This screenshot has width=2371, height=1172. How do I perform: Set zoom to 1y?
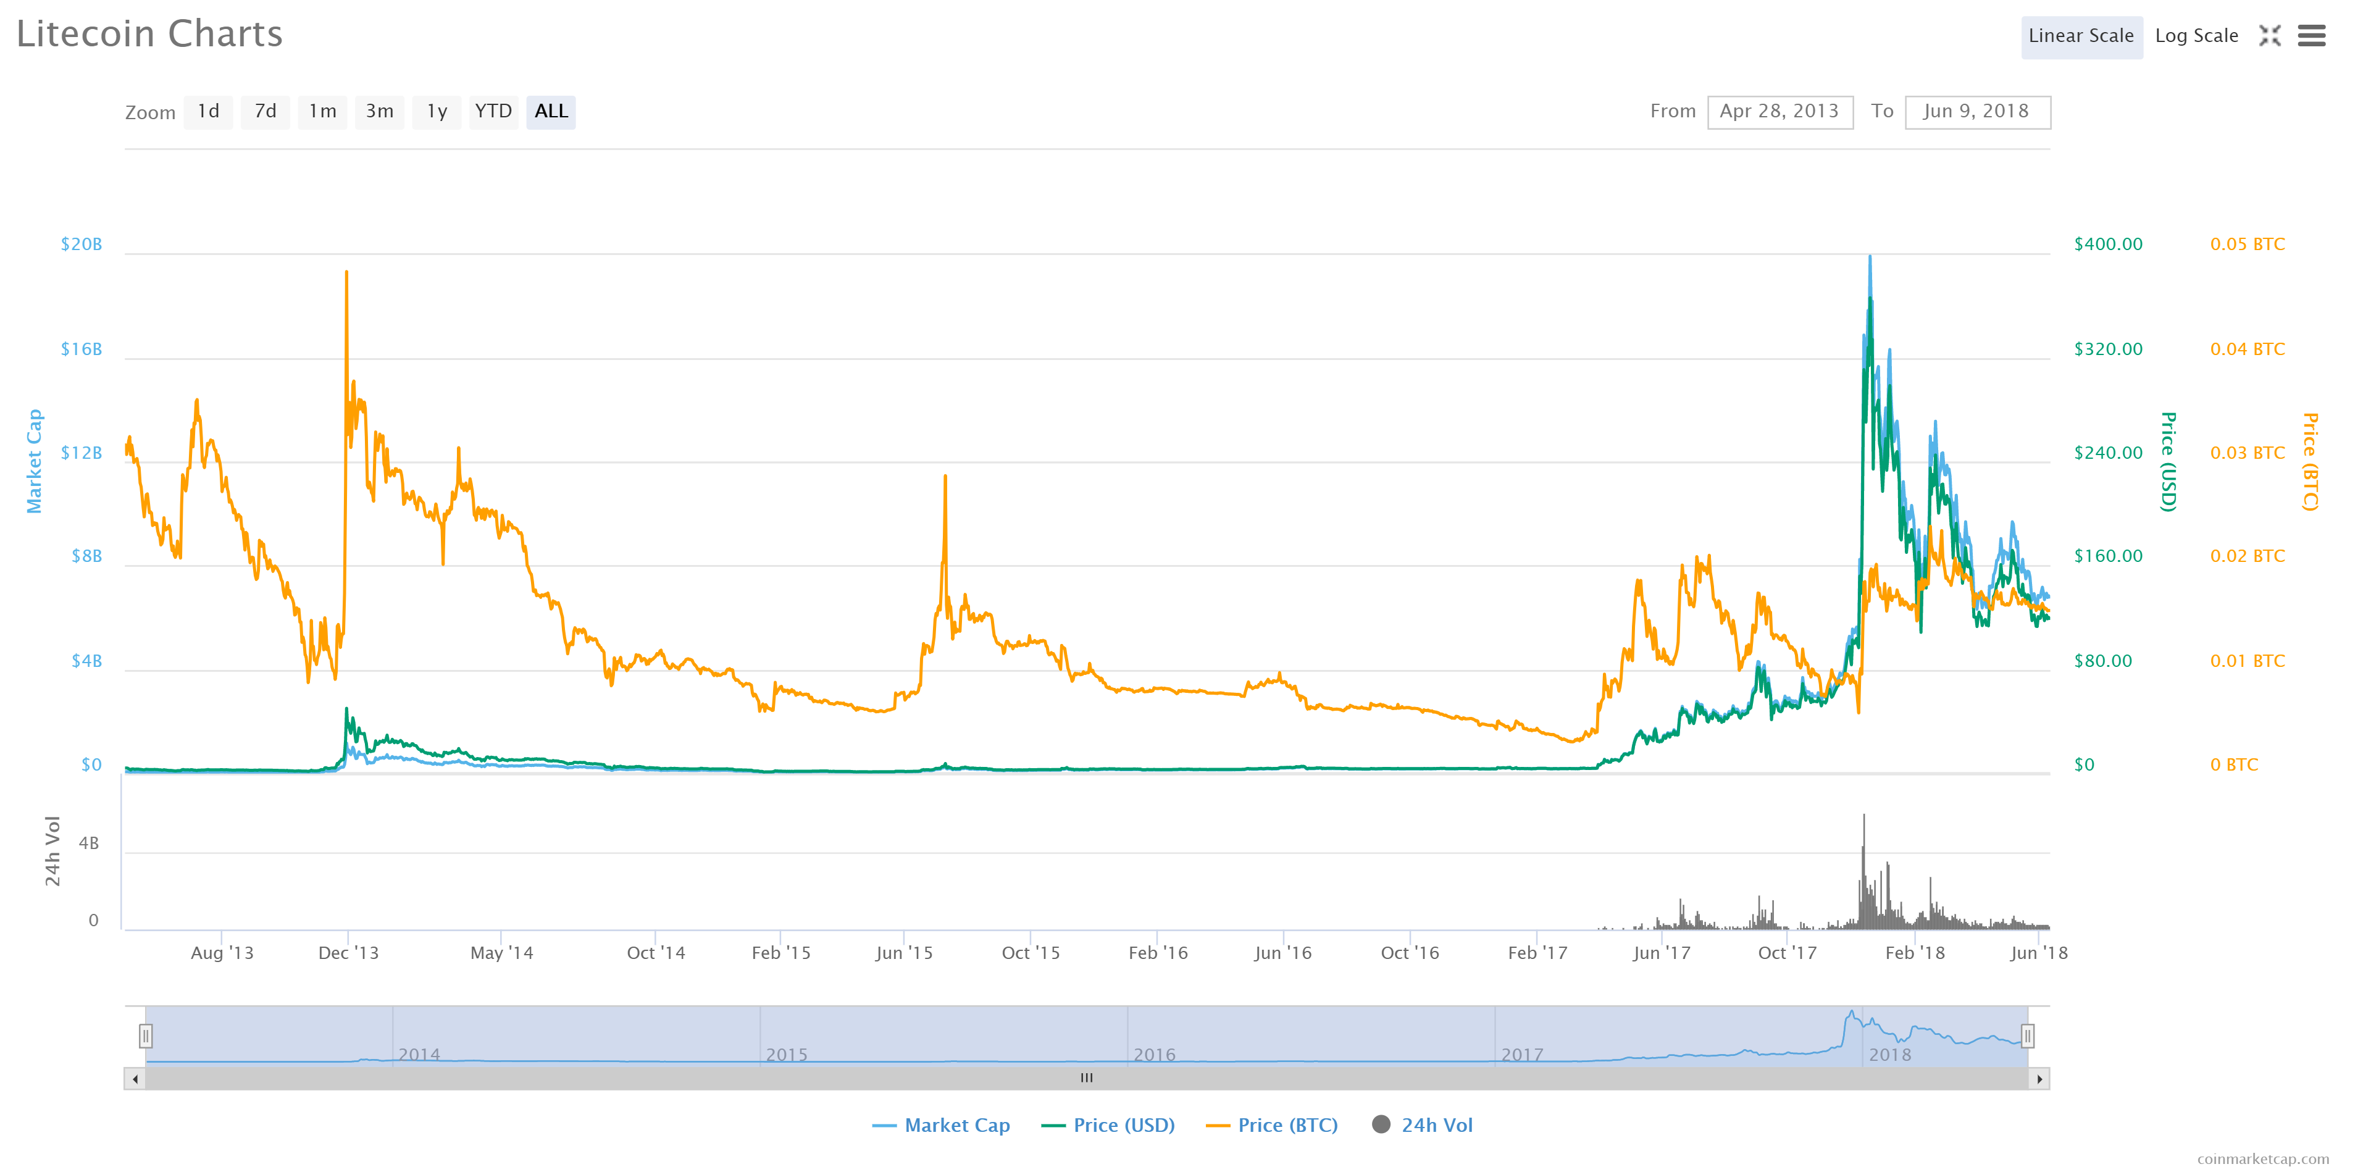pyautogui.click(x=437, y=111)
